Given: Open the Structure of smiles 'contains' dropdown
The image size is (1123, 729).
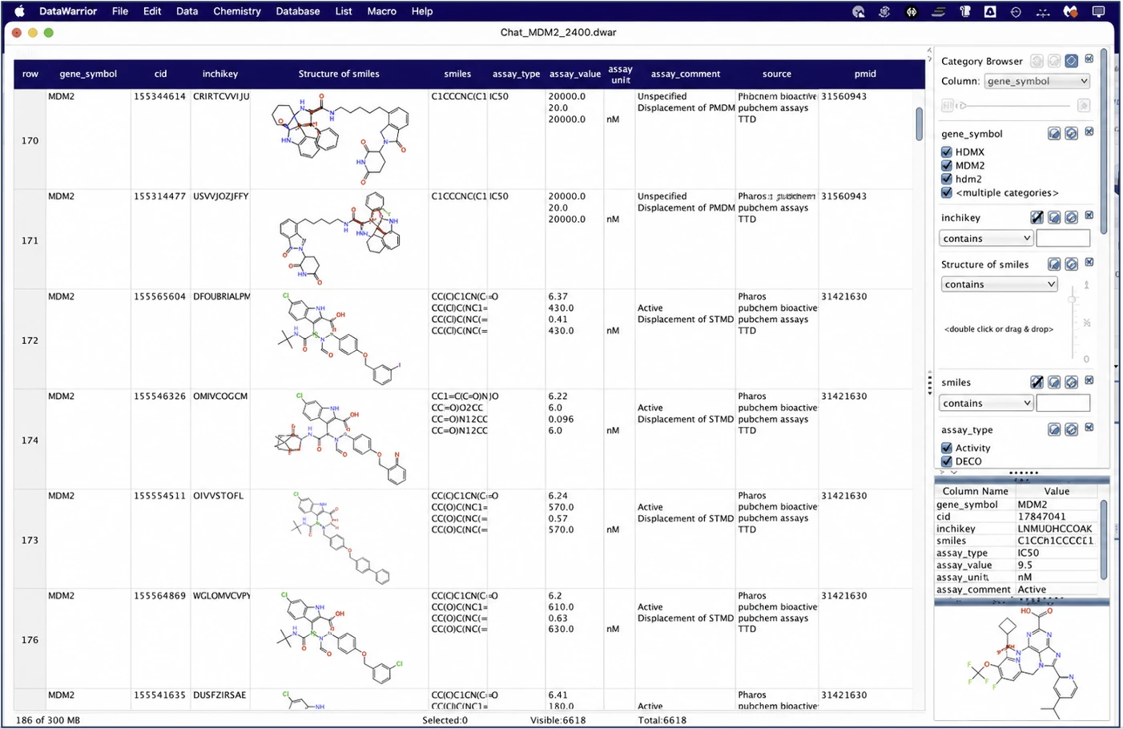Looking at the screenshot, I should pyautogui.click(x=999, y=284).
